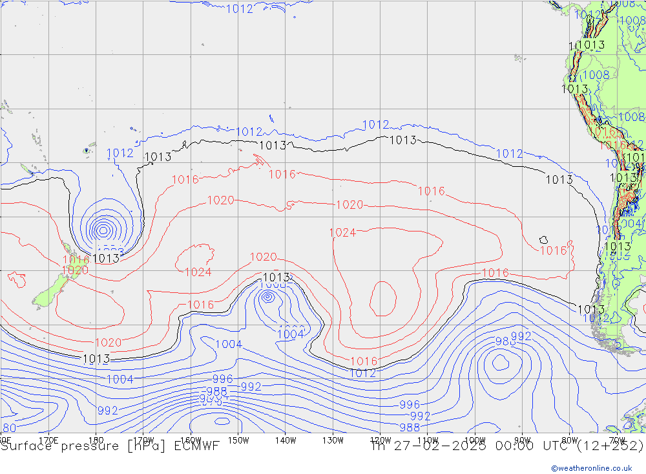The height and width of the screenshot is (474, 646).
Task: Select the '27-02-2025' forecast date text
Action: [439, 446]
